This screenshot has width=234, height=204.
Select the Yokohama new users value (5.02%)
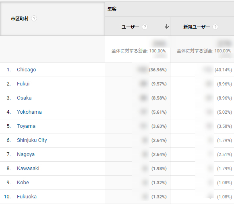pyautogui.click(x=224, y=112)
